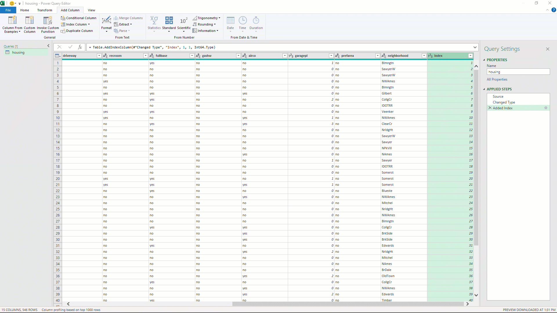Open the Custom Column tool
The width and height of the screenshot is (557, 313).
[29, 20]
